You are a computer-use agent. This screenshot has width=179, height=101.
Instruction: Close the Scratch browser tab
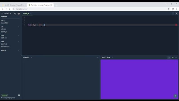point(25,5)
